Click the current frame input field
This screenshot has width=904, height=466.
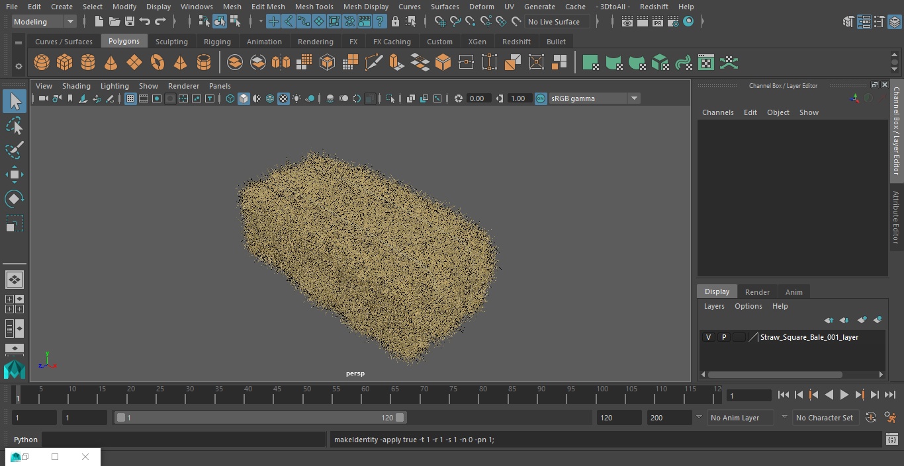tap(749, 395)
